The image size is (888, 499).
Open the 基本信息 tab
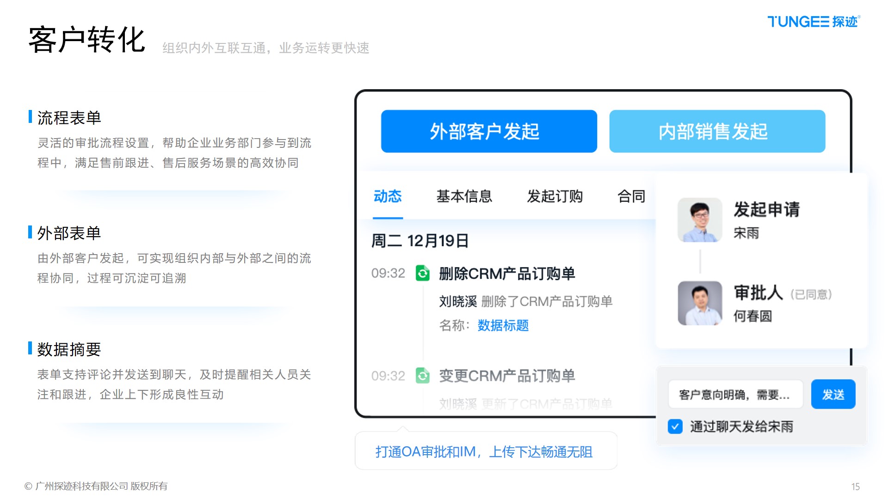pos(464,196)
